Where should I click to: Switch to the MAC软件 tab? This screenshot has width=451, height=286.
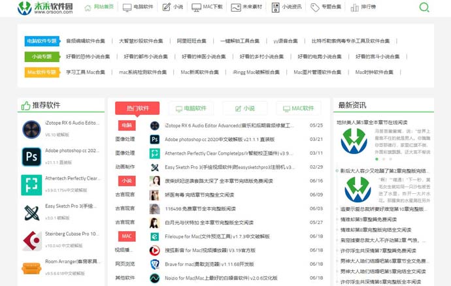tap(299, 108)
